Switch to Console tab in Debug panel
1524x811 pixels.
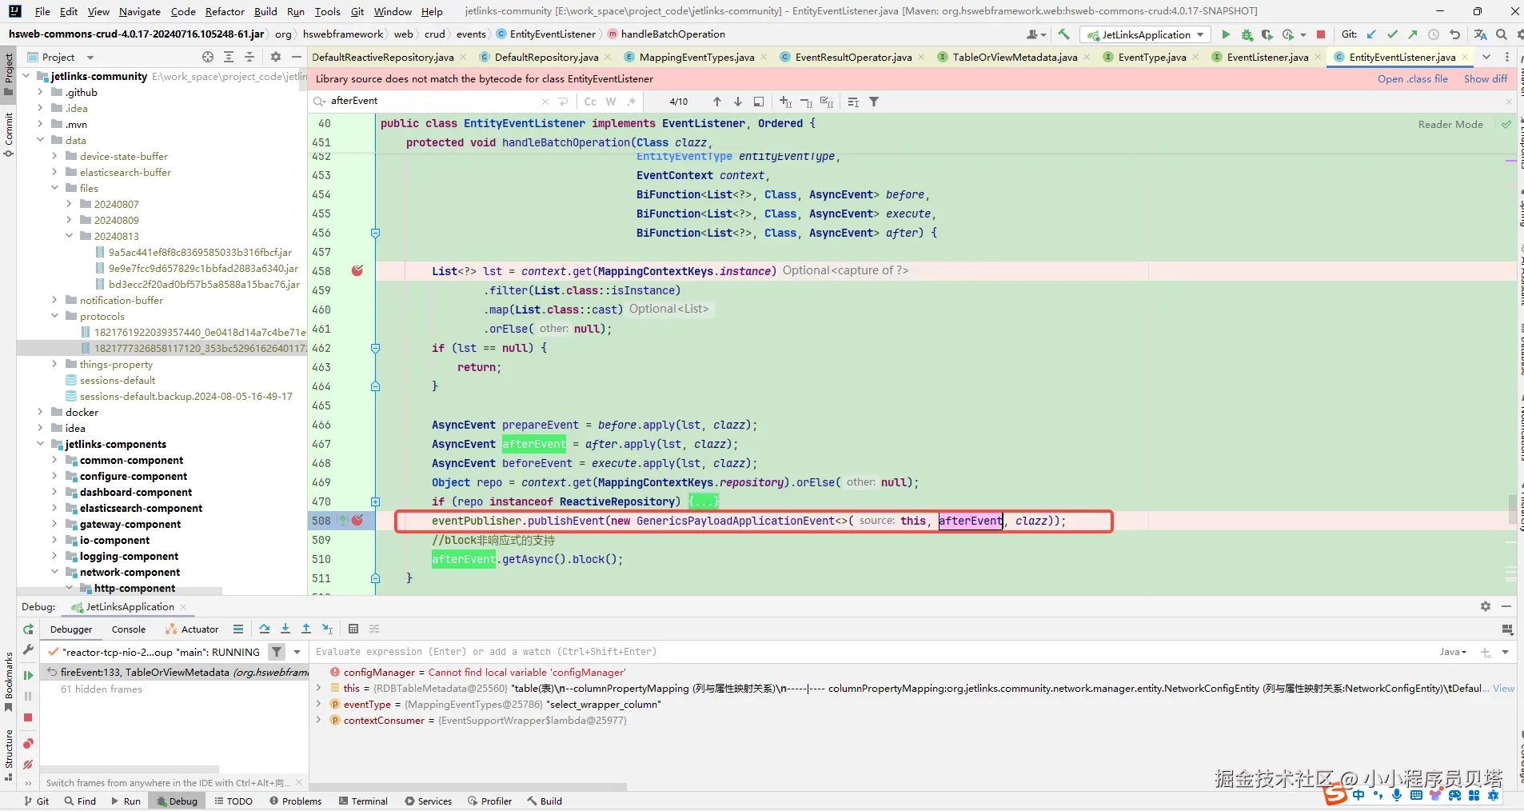tap(129, 629)
